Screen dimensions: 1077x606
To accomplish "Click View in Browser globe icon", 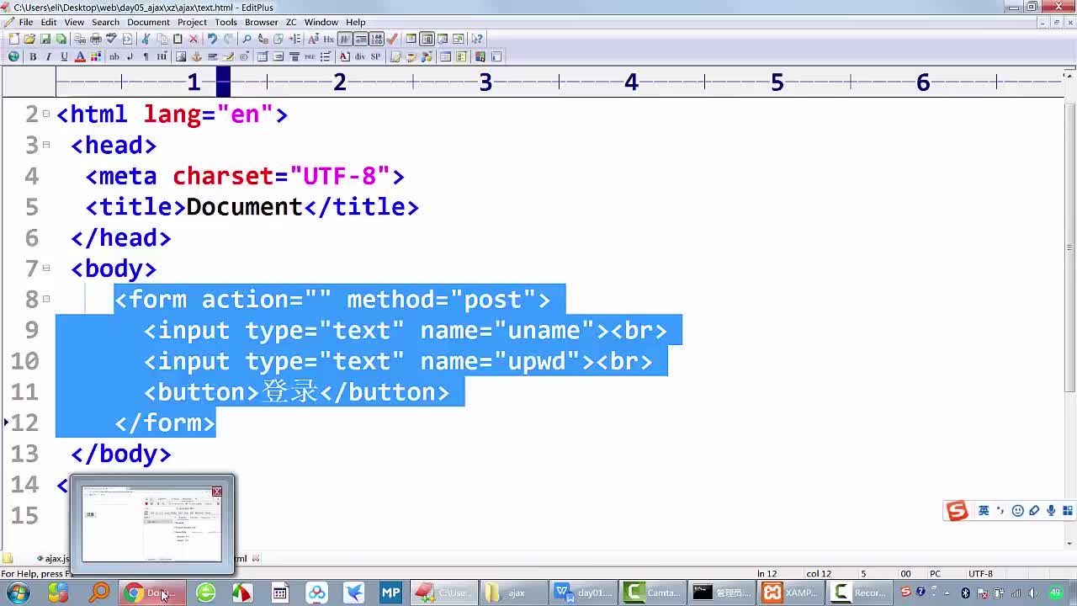I will click(x=13, y=56).
